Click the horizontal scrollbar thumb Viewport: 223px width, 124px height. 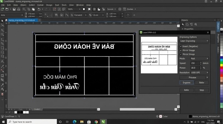(137, 109)
